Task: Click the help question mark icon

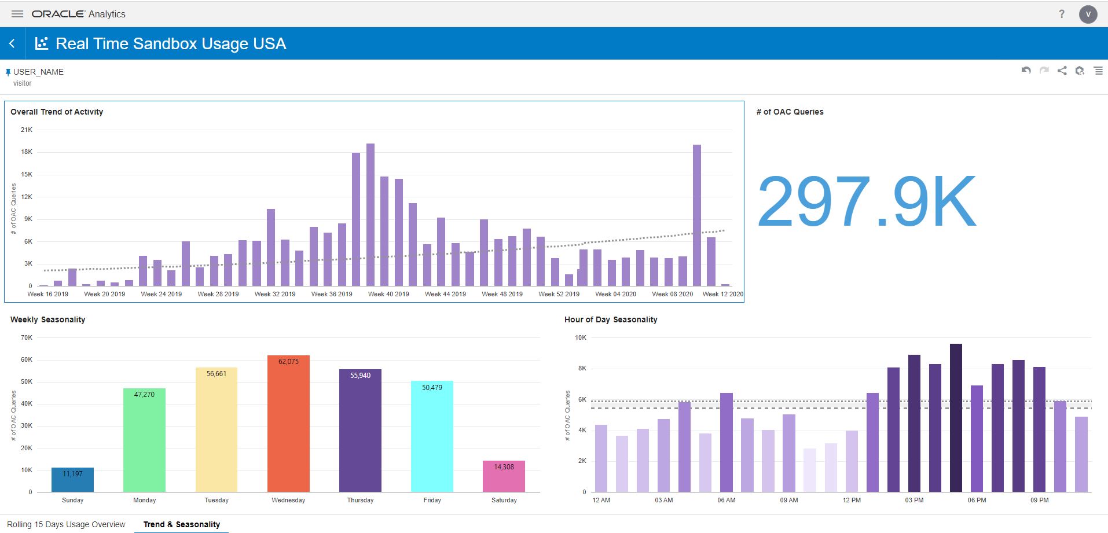Action: tap(1061, 14)
